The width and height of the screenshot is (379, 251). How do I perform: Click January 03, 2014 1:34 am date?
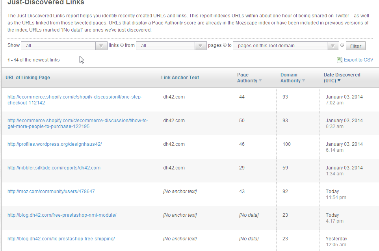344,171
